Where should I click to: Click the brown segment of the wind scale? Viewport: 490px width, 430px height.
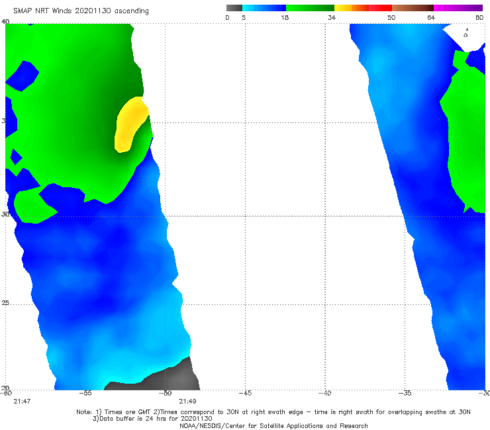click(x=413, y=8)
